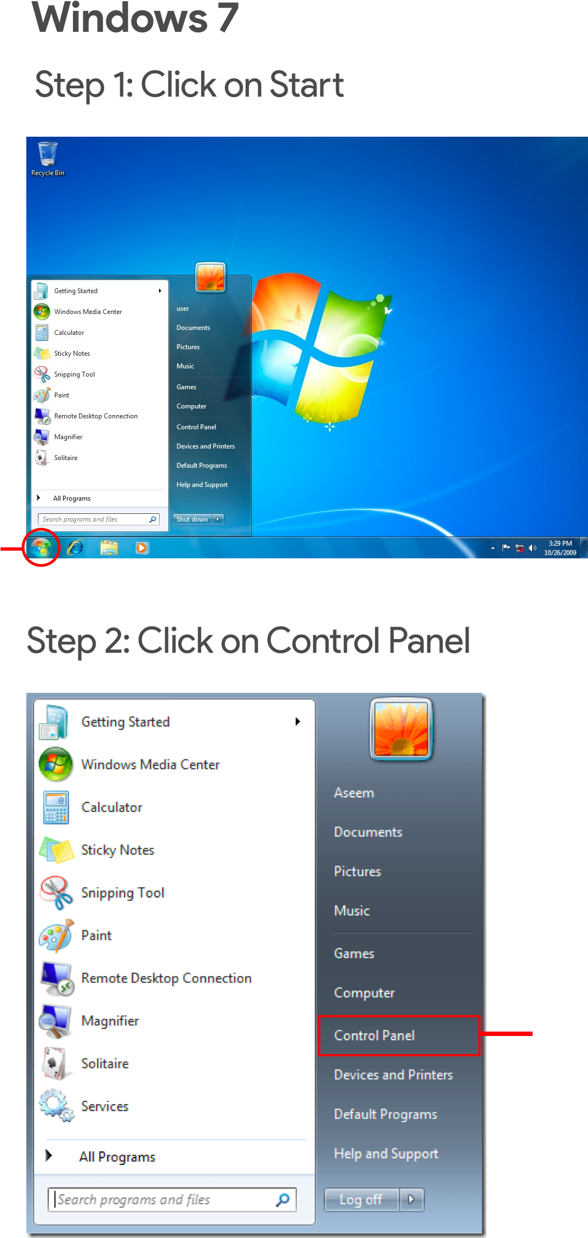
Task: Click the Paint palette icon in Step 2 menu
Action: click(x=56, y=935)
